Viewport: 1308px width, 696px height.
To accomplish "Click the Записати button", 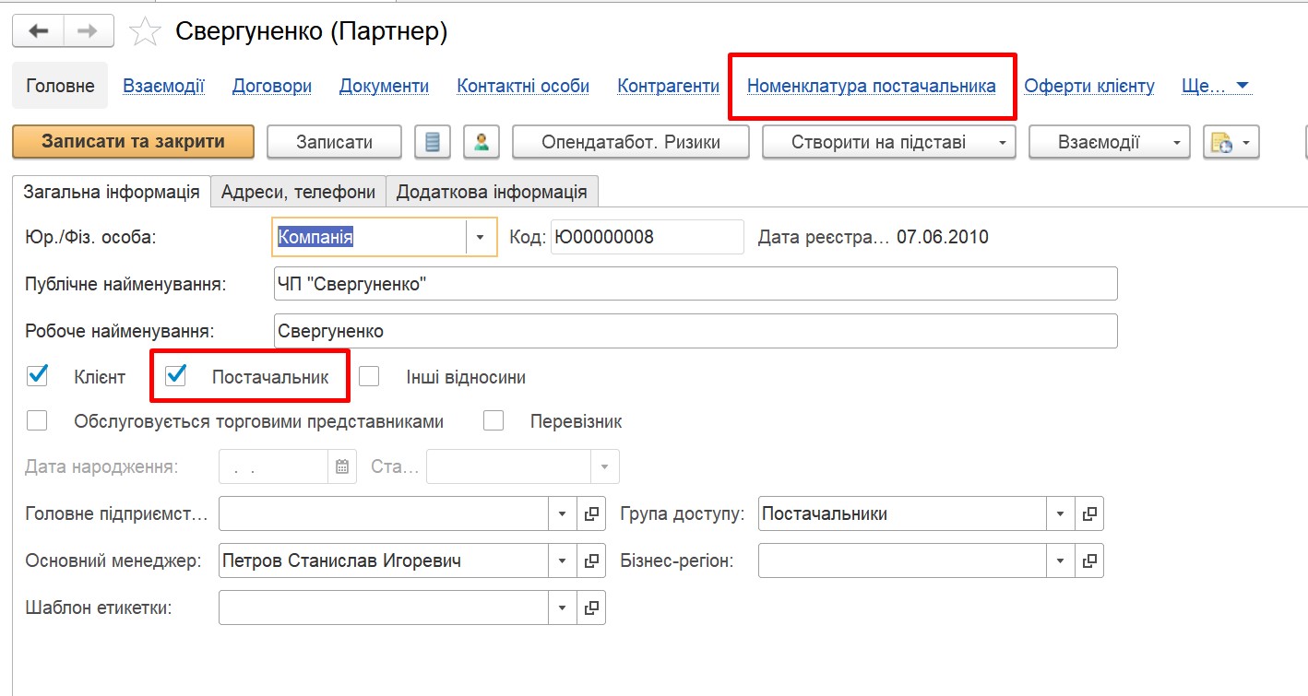I will click(x=334, y=142).
